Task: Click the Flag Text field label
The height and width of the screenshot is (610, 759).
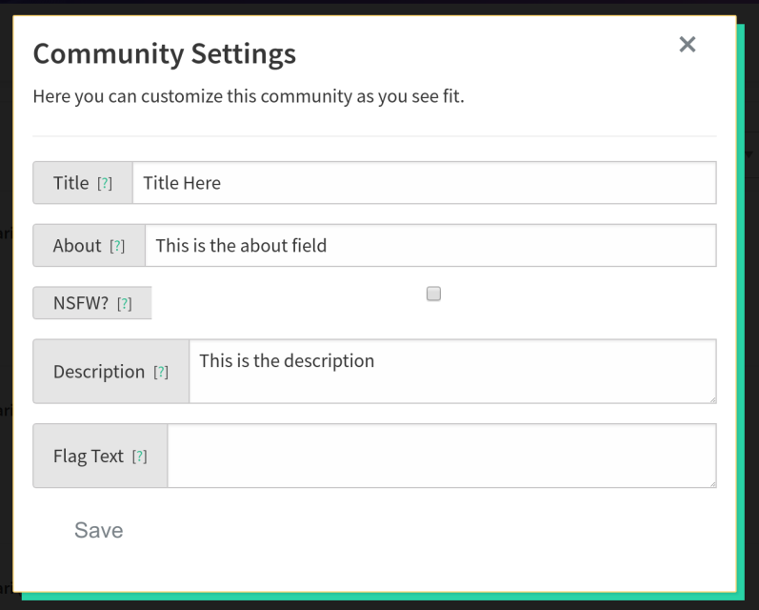Action: pos(89,456)
